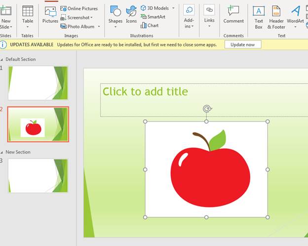Collapse the New Section group
Screen dimensions: 308x246
click(x=2, y=152)
